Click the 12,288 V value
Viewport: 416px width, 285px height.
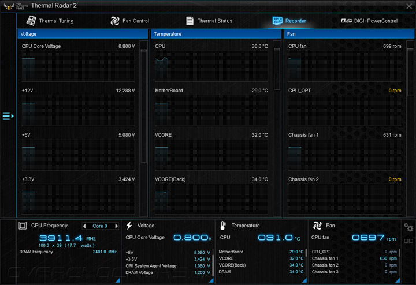(x=125, y=91)
